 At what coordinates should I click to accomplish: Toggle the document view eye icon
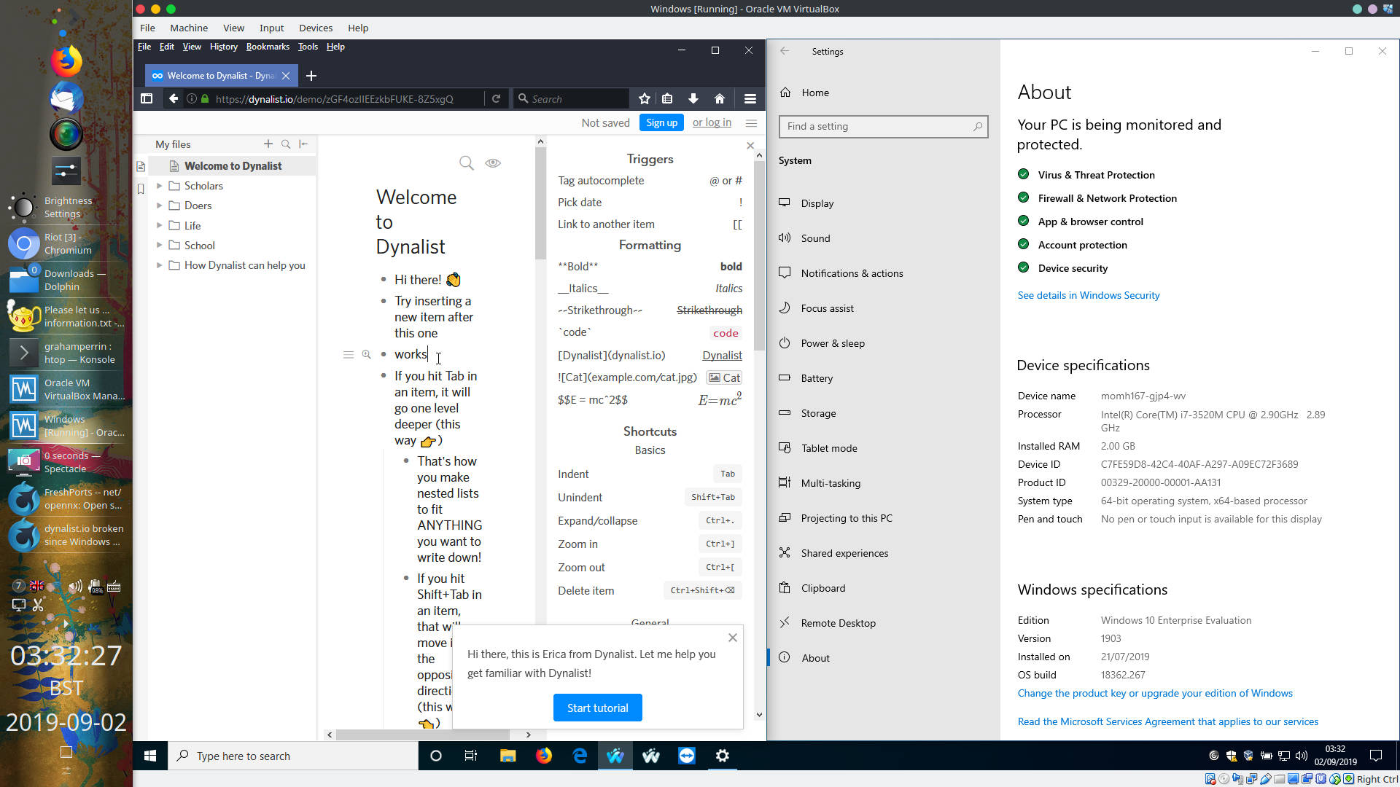coord(493,163)
